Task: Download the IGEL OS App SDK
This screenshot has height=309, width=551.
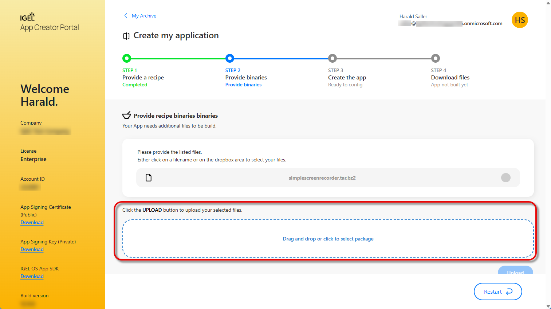Action: [x=32, y=277]
